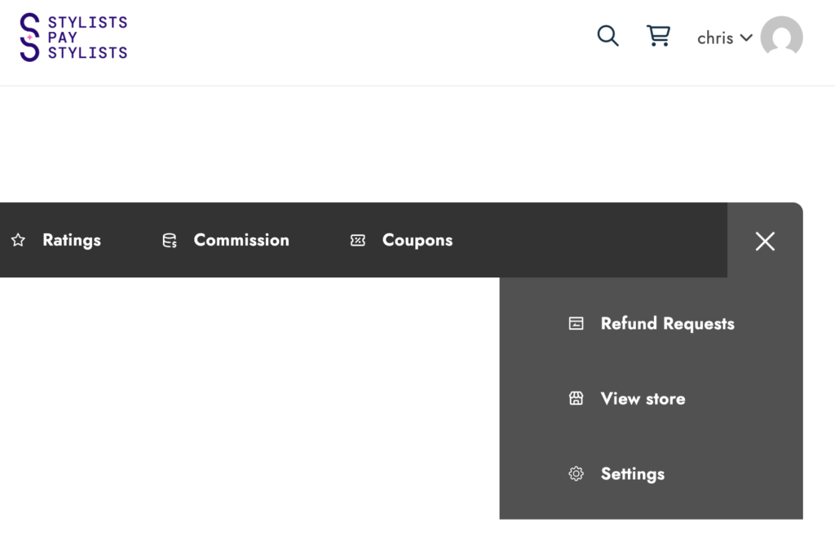Click the card icon next to Refund Requests
This screenshot has width=835, height=554.
[577, 323]
